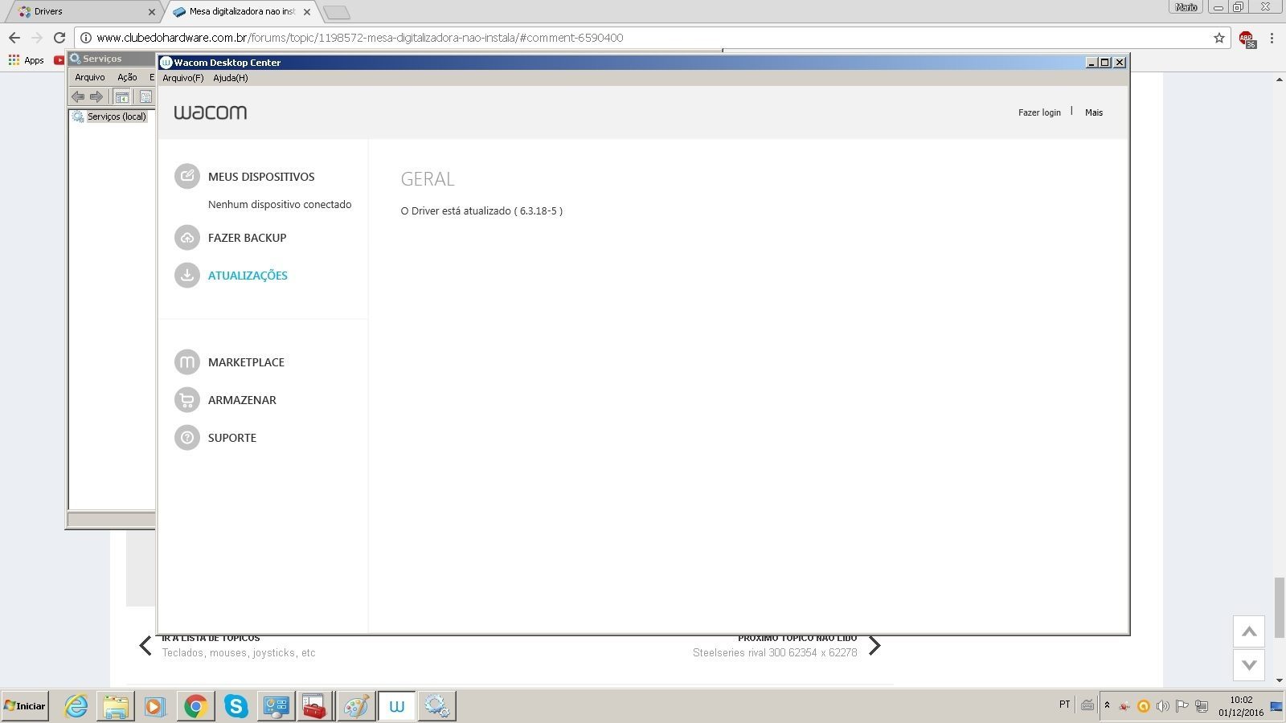Open Arquivo(F) menu in Wacom Desktop Center

[x=182, y=78]
